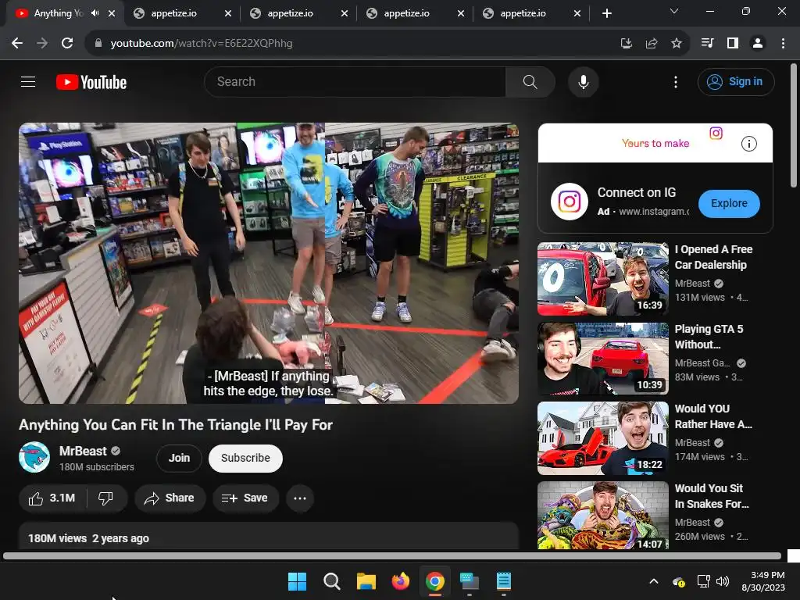
Task: Like the video with thumbs up
Action: [x=52, y=498]
